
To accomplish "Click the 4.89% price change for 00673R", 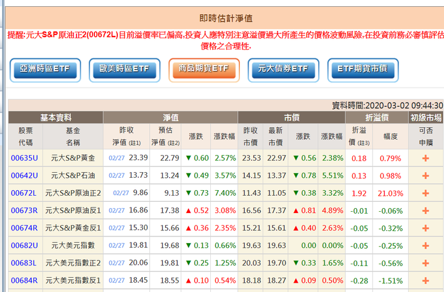I will pos(332,211).
